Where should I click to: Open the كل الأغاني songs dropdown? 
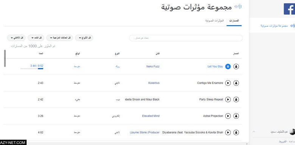(x=16, y=38)
